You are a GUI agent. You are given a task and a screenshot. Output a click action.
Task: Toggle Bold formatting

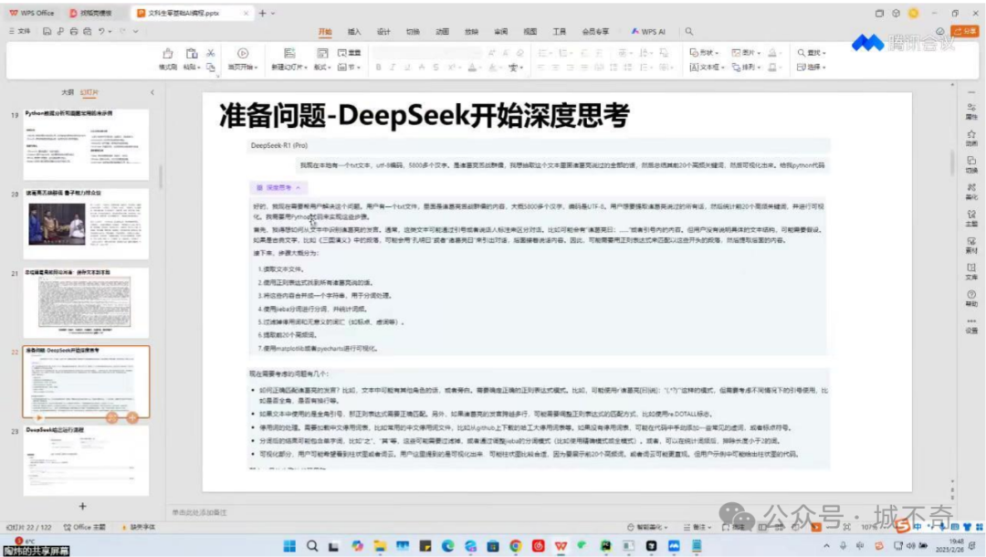(378, 68)
